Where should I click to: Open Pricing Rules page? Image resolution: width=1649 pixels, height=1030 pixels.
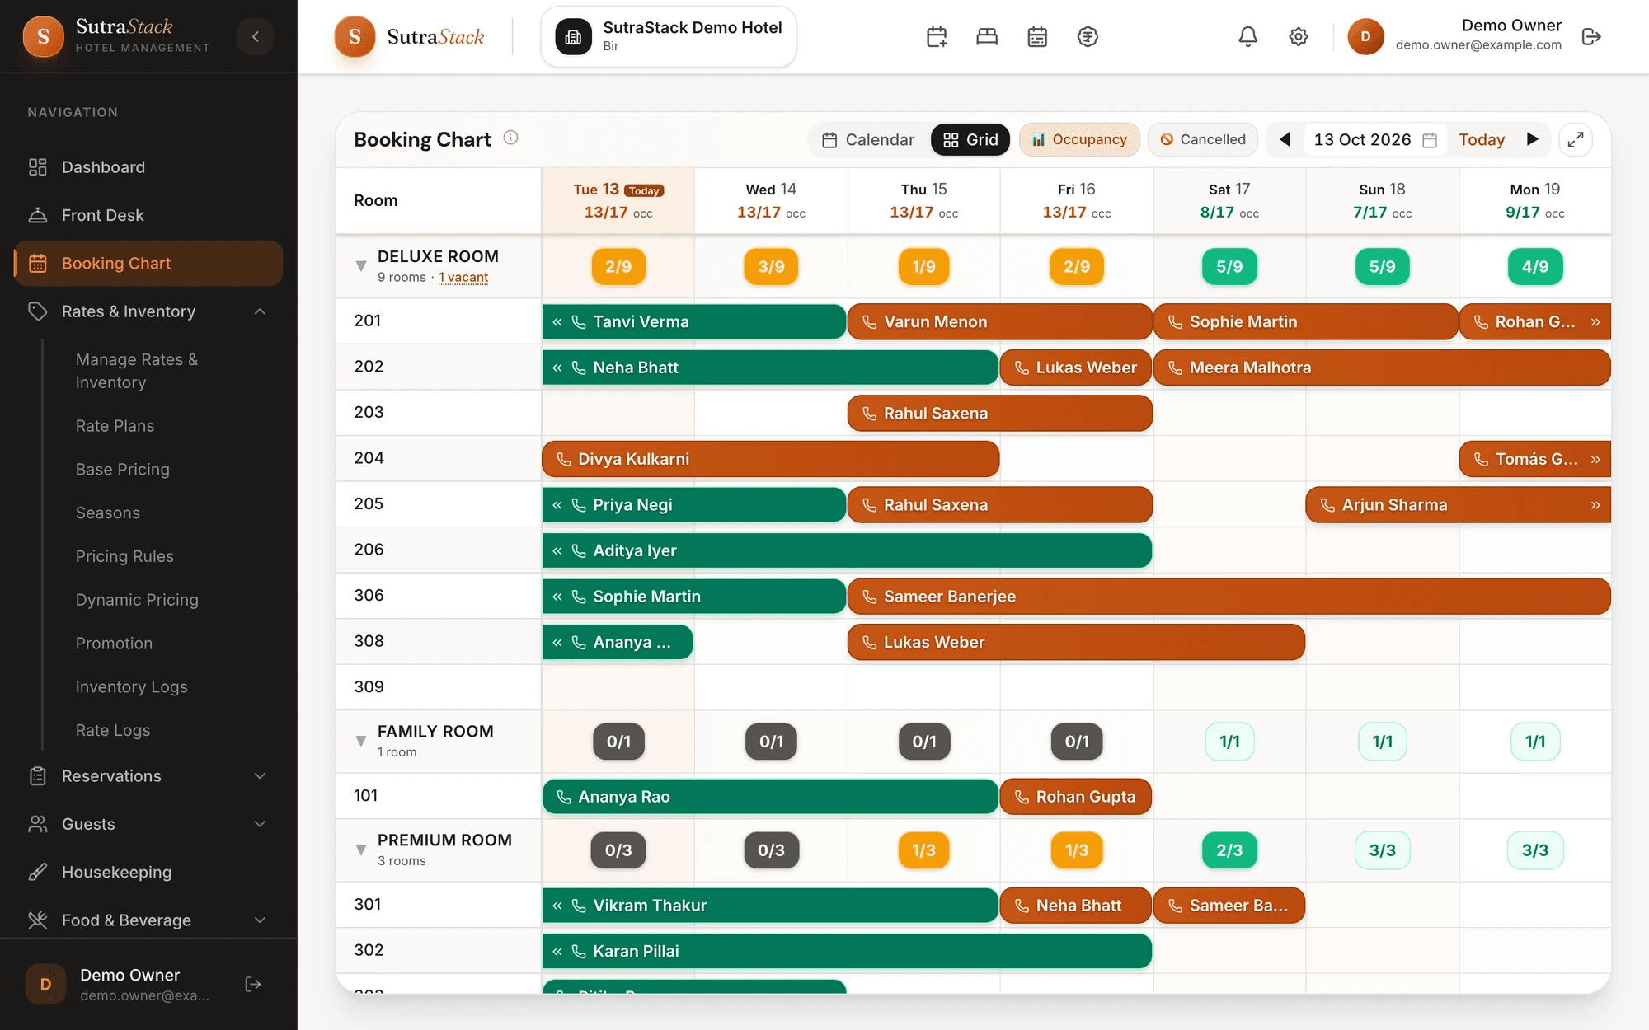point(124,556)
